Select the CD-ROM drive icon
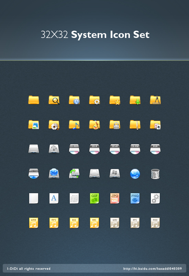Screen dimensions: 189x276 (74, 149)
